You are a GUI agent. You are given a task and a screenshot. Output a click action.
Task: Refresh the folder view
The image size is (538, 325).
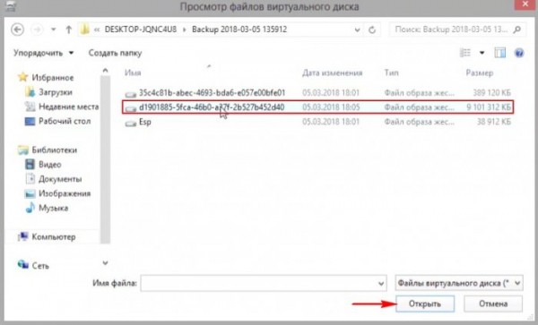point(372,30)
